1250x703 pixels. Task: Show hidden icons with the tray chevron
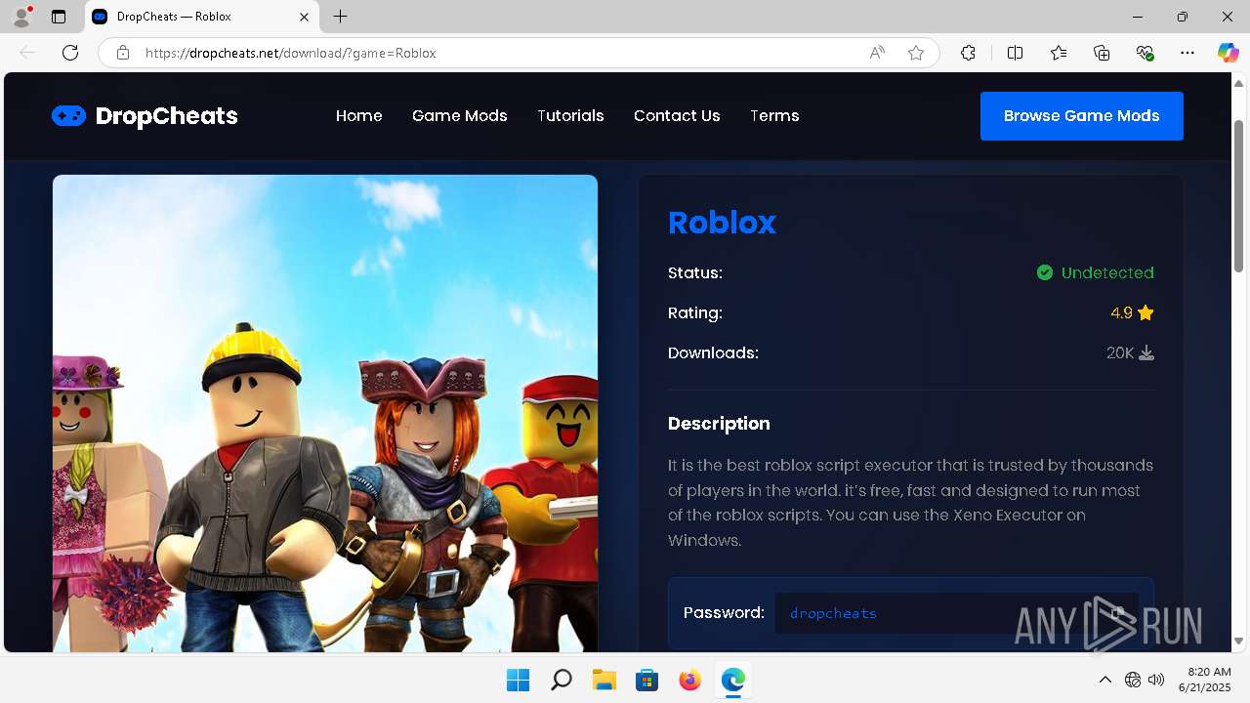tap(1104, 680)
